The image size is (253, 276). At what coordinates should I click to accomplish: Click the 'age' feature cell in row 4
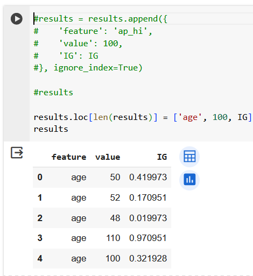[x=79, y=259]
